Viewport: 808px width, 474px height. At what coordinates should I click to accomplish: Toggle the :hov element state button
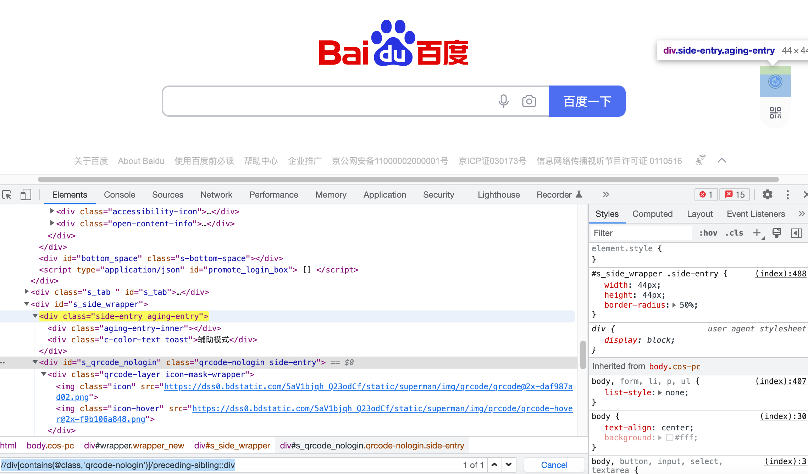pos(708,233)
